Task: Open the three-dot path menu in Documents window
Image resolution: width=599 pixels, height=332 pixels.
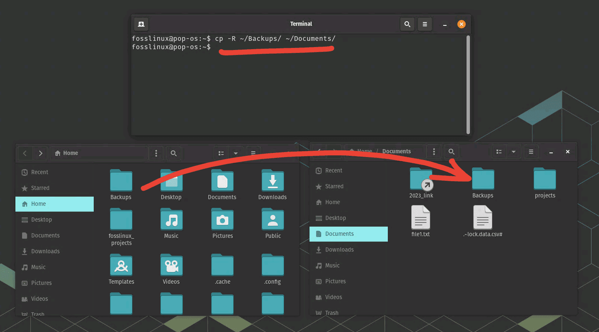Action: click(434, 152)
